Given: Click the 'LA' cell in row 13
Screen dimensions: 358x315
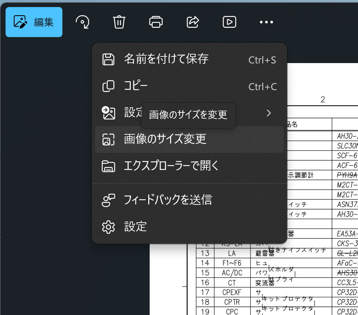Looking at the screenshot, I should (x=232, y=253).
